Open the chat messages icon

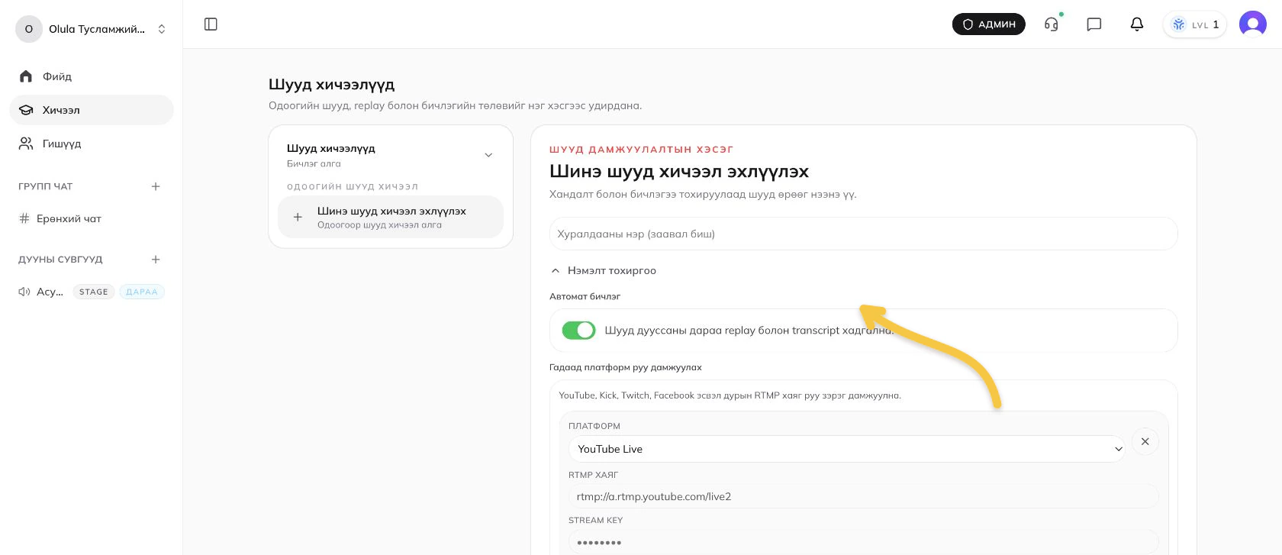tap(1094, 24)
